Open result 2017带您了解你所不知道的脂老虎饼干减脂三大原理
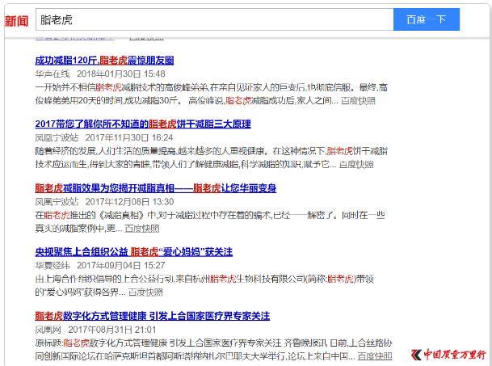The image size is (492, 366). 143,124
